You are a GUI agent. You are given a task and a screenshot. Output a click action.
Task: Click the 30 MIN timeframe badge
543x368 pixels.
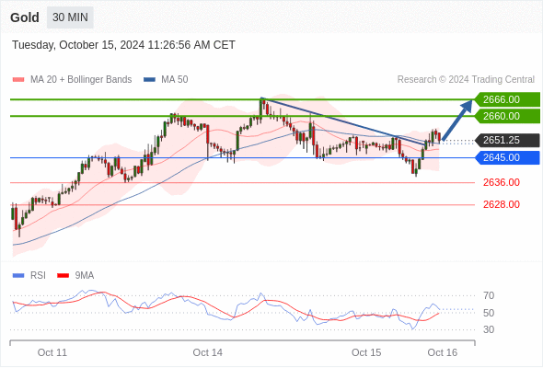click(70, 17)
